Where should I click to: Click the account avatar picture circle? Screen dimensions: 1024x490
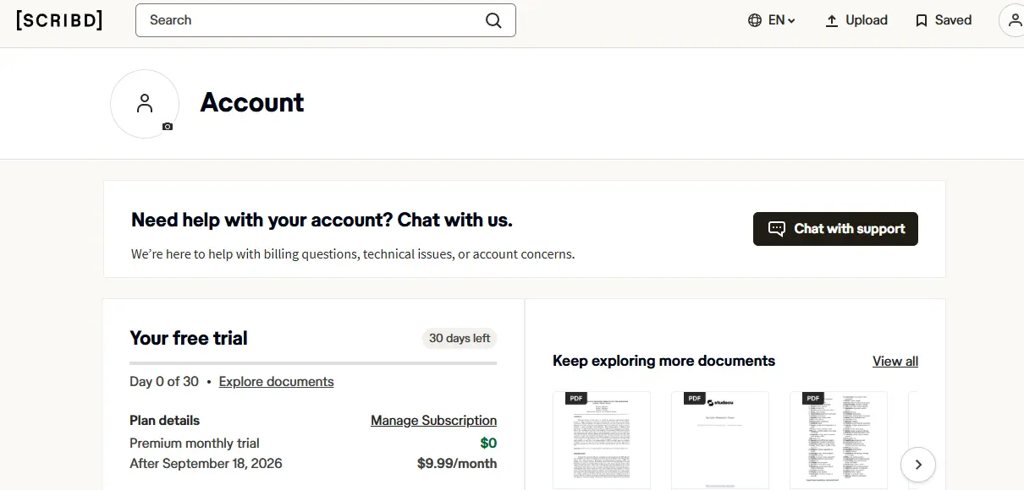(145, 104)
